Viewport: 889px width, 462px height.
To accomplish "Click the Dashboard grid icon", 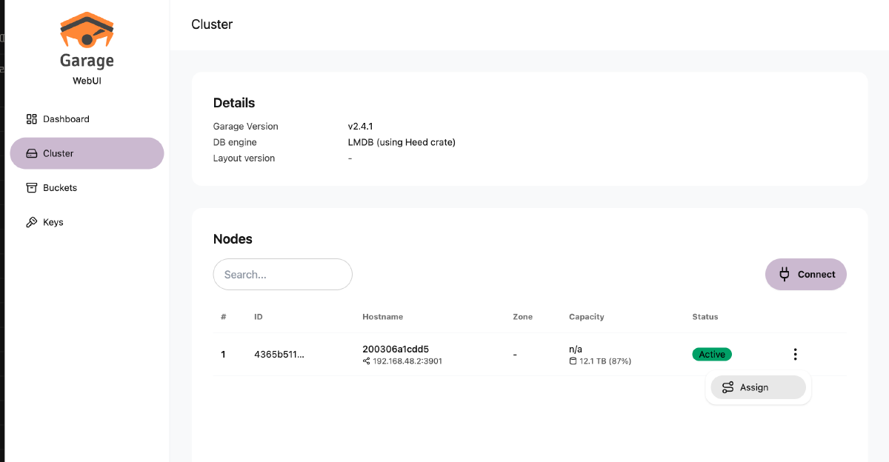I will tap(31, 119).
